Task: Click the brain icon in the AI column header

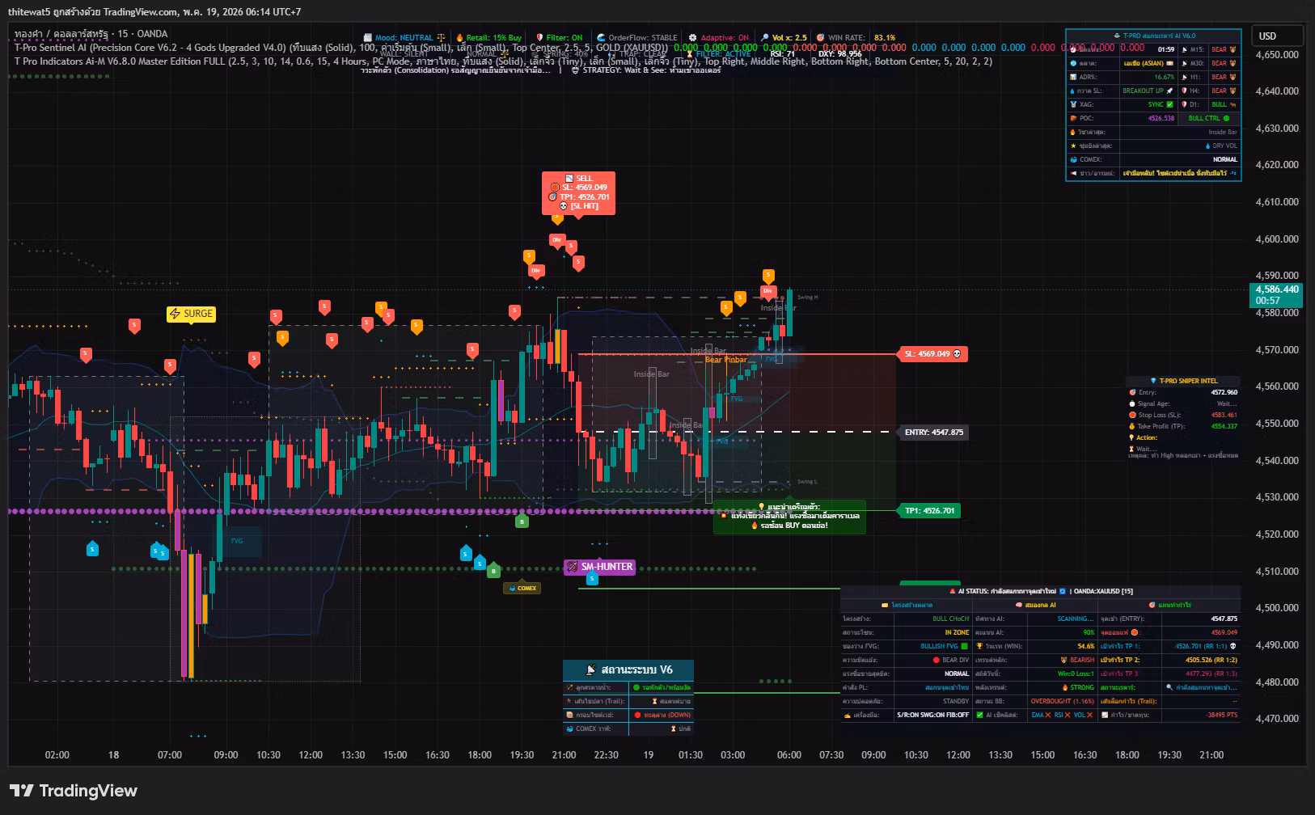Action: (1019, 605)
